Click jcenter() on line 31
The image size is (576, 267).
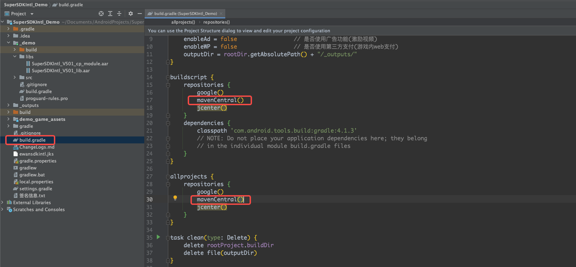pyautogui.click(x=212, y=207)
